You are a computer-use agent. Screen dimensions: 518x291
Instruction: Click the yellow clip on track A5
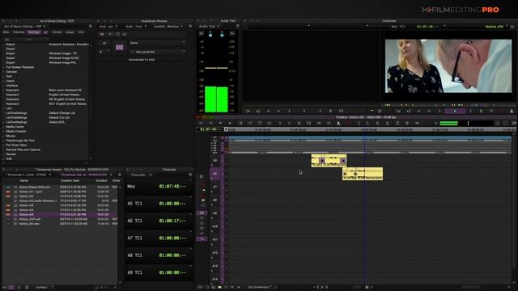pyautogui.click(x=329, y=160)
